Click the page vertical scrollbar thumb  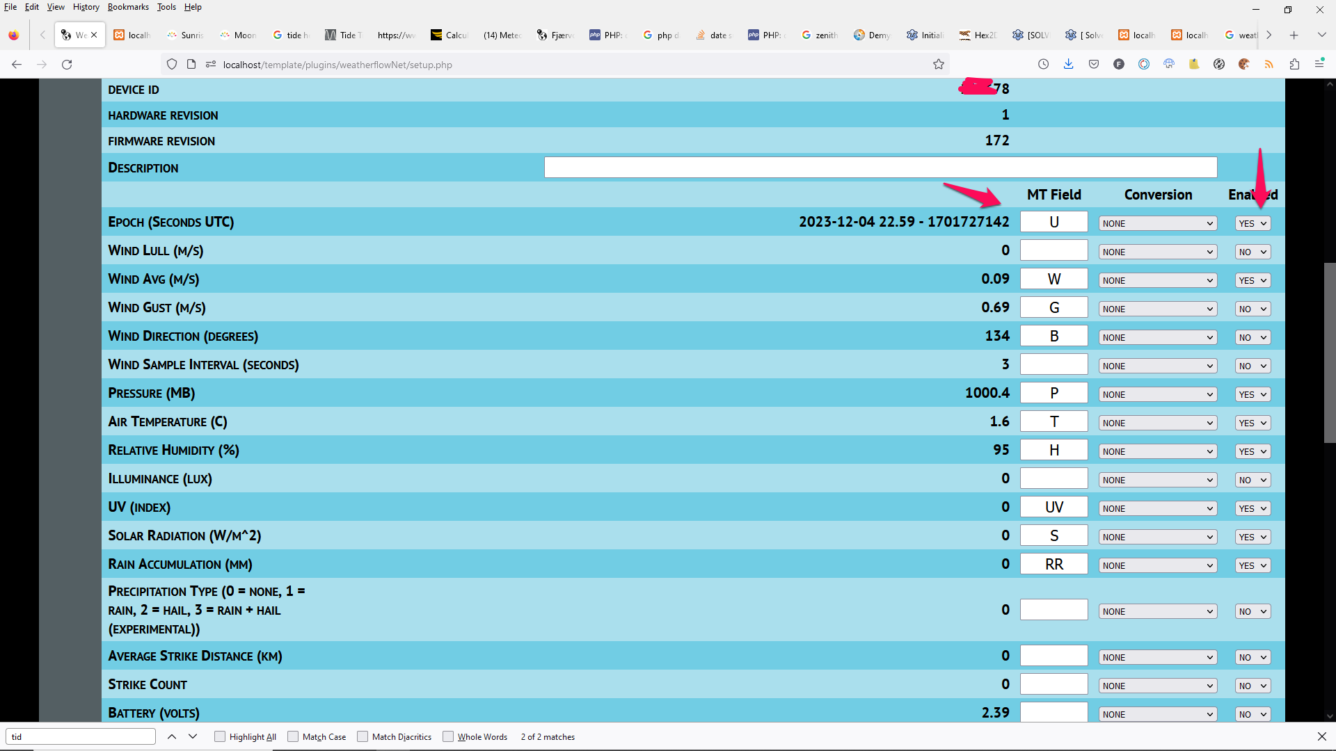pyautogui.click(x=1330, y=353)
